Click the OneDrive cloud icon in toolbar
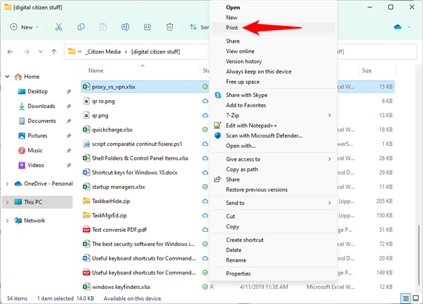Screen dimensions: 423x304 [x=398, y=27]
